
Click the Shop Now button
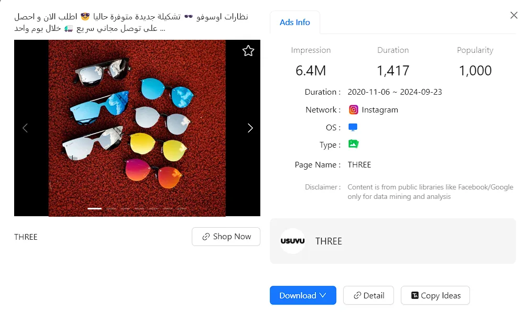click(226, 237)
